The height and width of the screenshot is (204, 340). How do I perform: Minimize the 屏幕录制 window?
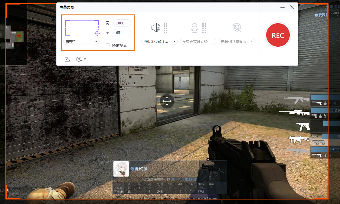point(282,7)
